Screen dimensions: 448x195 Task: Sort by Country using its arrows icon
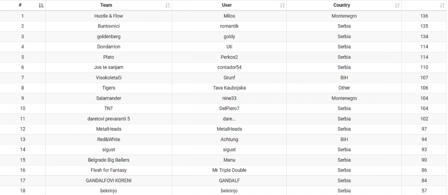[x=397, y=5]
